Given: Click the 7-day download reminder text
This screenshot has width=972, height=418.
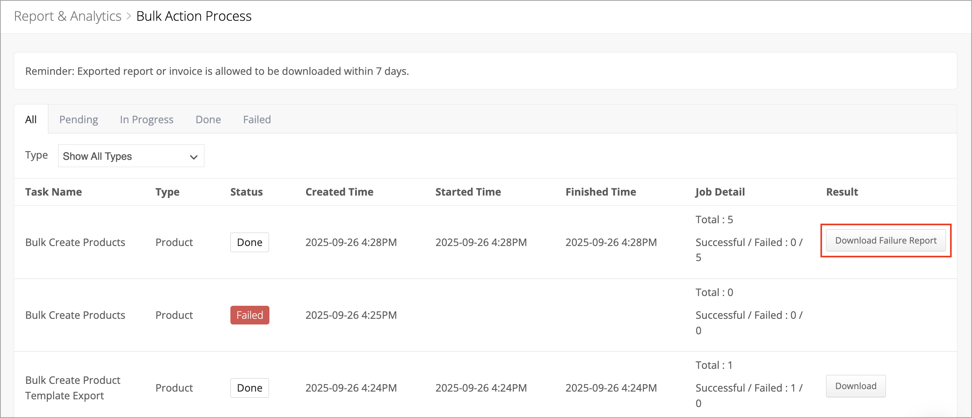Looking at the screenshot, I should [x=217, y=71].
